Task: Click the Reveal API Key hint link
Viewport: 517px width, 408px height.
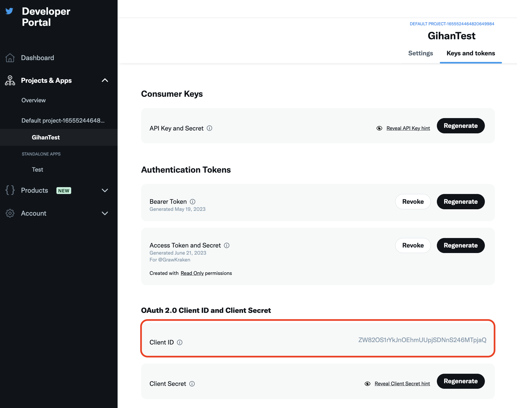Action: [408, 128]
